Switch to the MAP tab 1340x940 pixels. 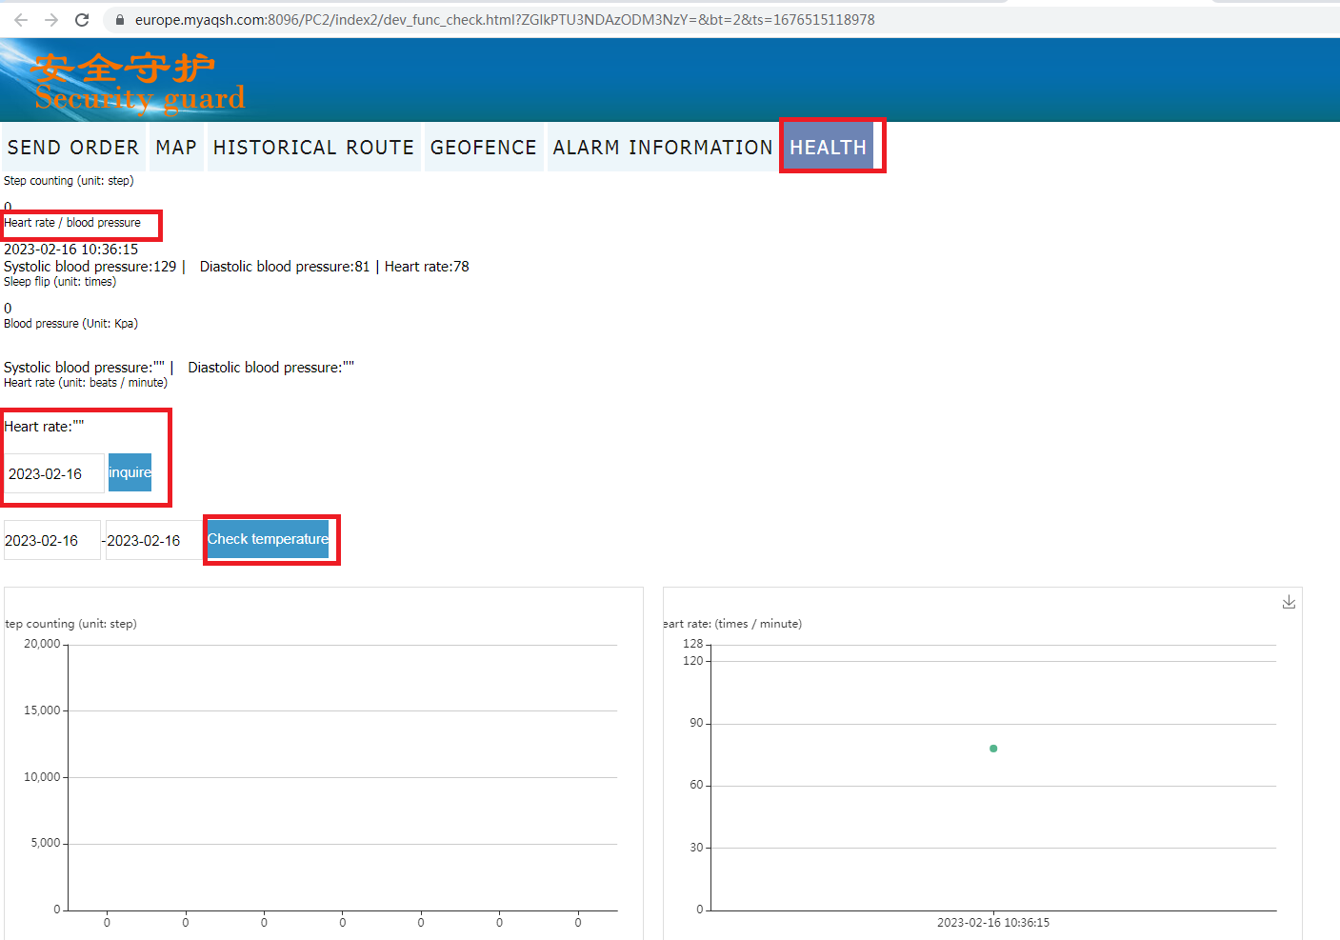point(176,148)
